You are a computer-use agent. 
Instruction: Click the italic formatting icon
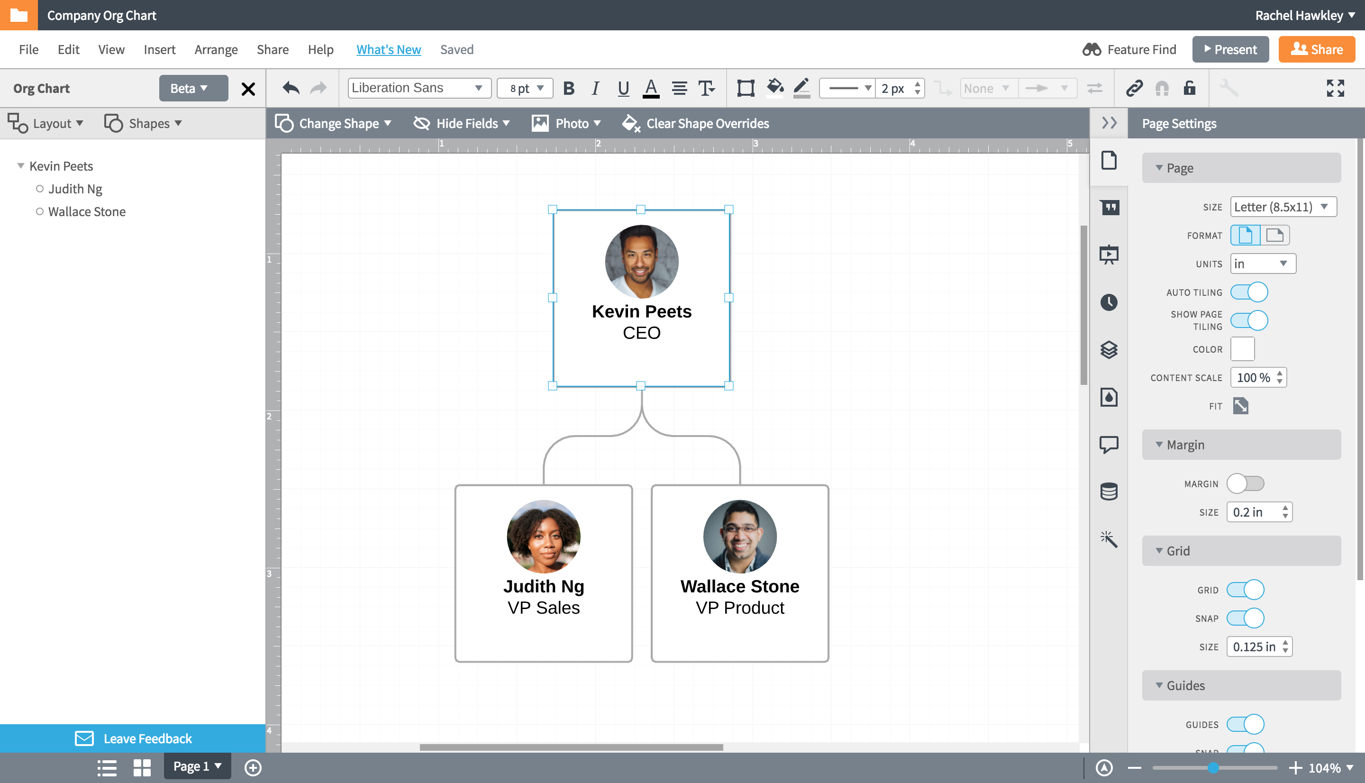pyautogui.click(x=595, y=88)
